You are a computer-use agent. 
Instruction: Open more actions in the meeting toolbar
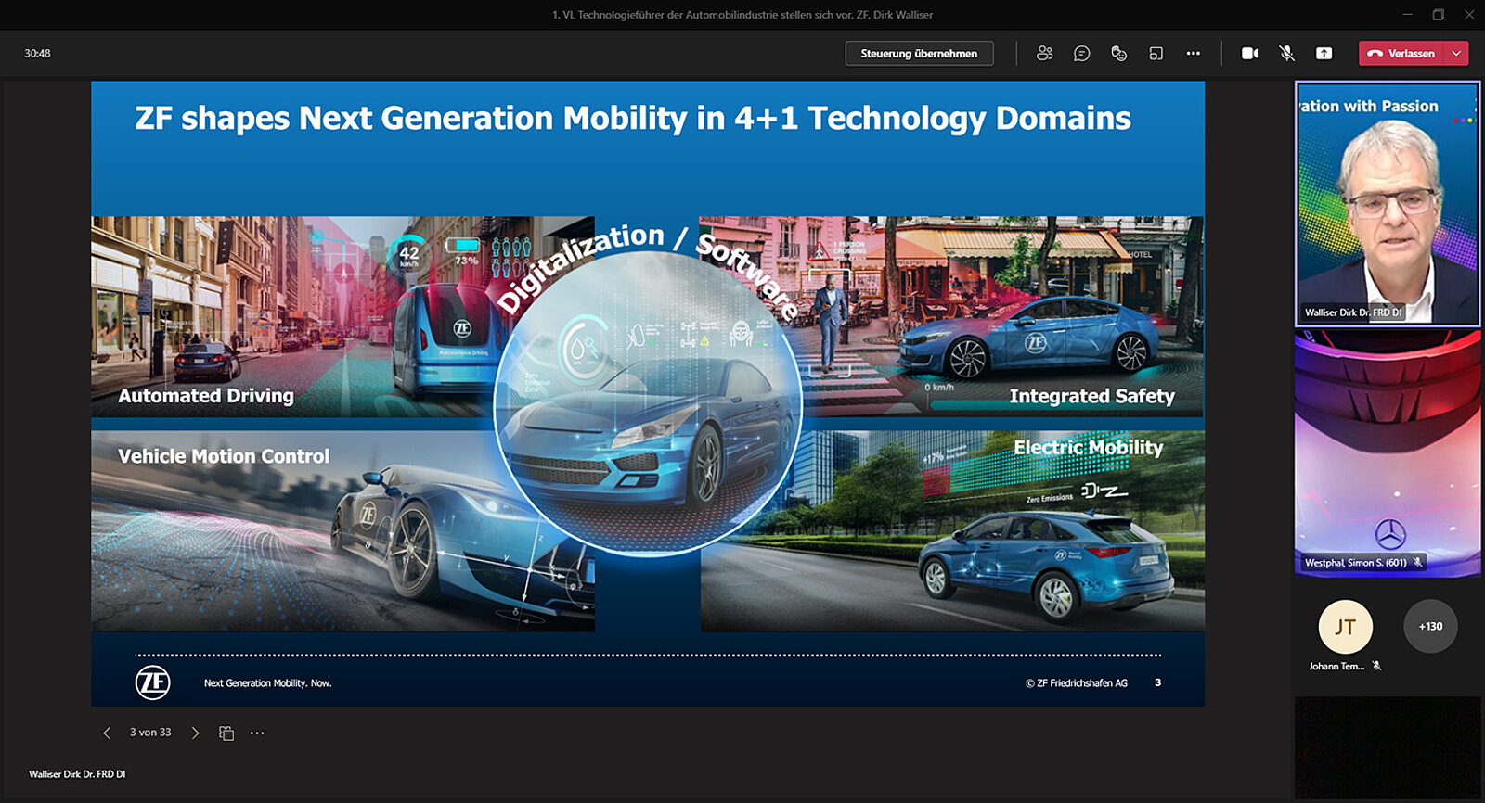point(1193,54)
